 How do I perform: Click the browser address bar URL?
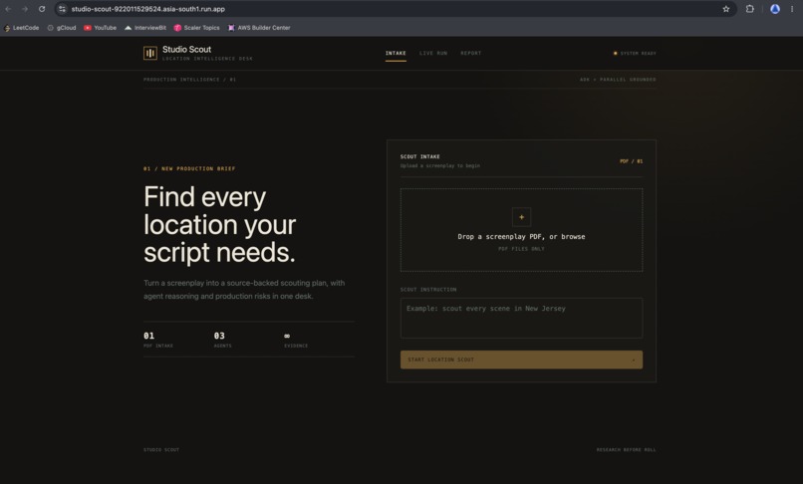[x=148, y=9]
